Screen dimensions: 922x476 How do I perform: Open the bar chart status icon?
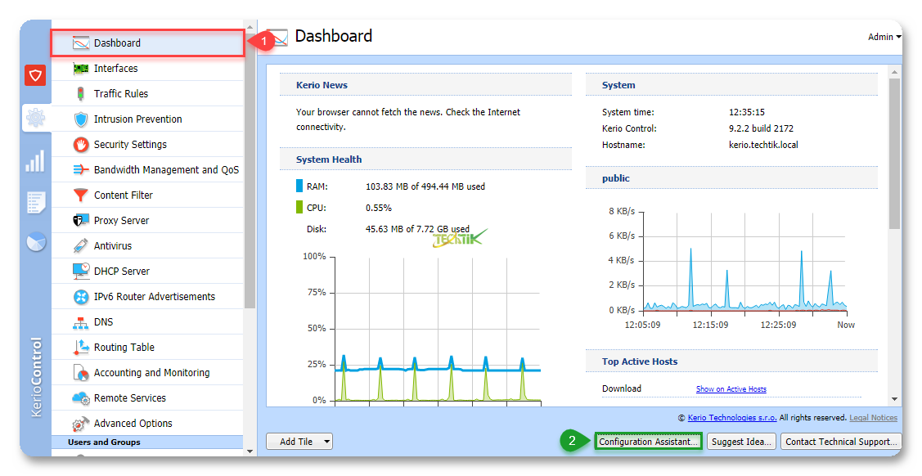tap(35, 160)
